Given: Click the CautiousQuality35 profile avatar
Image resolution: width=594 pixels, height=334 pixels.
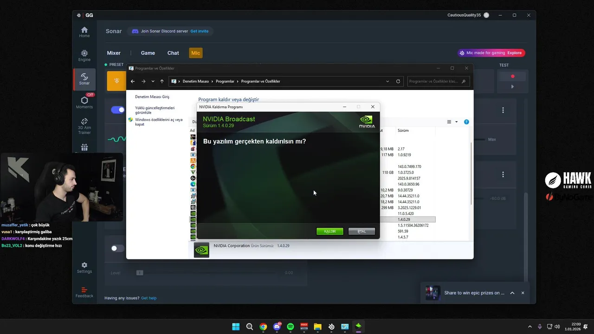Looking at the screenshot, I should coord(486,15).
